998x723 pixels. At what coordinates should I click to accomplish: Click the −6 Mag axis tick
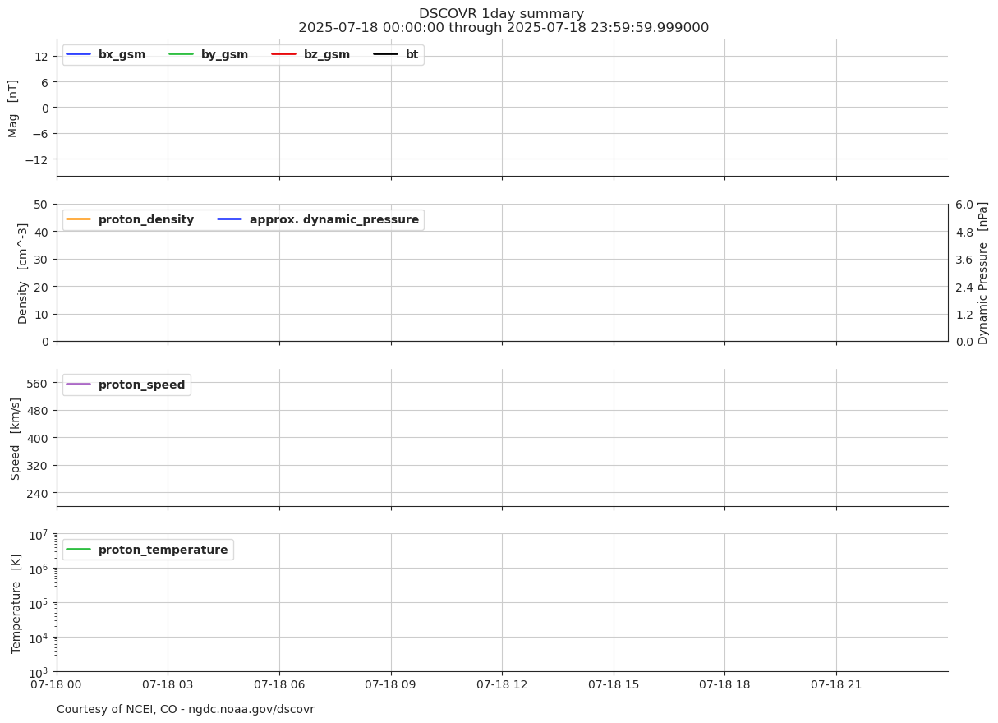pyautogui.click(x=41, y=134)
